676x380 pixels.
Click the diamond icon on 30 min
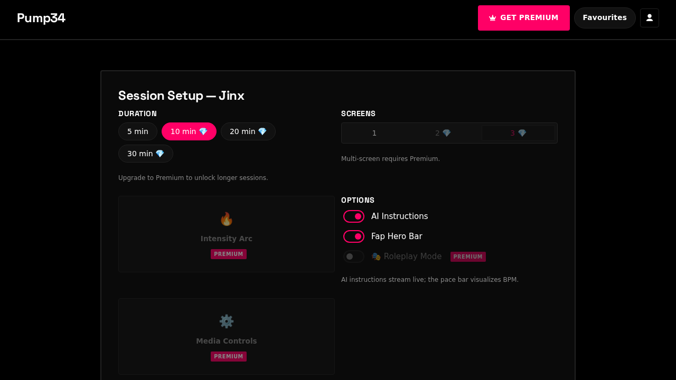[x=160, y=154]
